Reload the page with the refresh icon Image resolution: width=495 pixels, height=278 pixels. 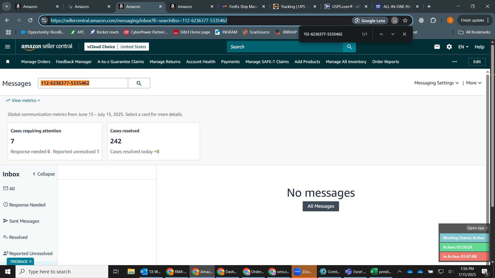point(30,20)
